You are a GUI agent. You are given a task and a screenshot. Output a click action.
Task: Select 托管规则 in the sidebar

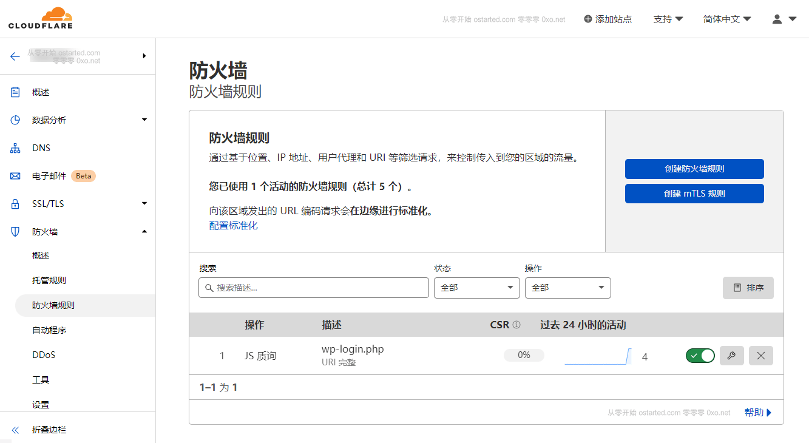(x=49, y=280)
